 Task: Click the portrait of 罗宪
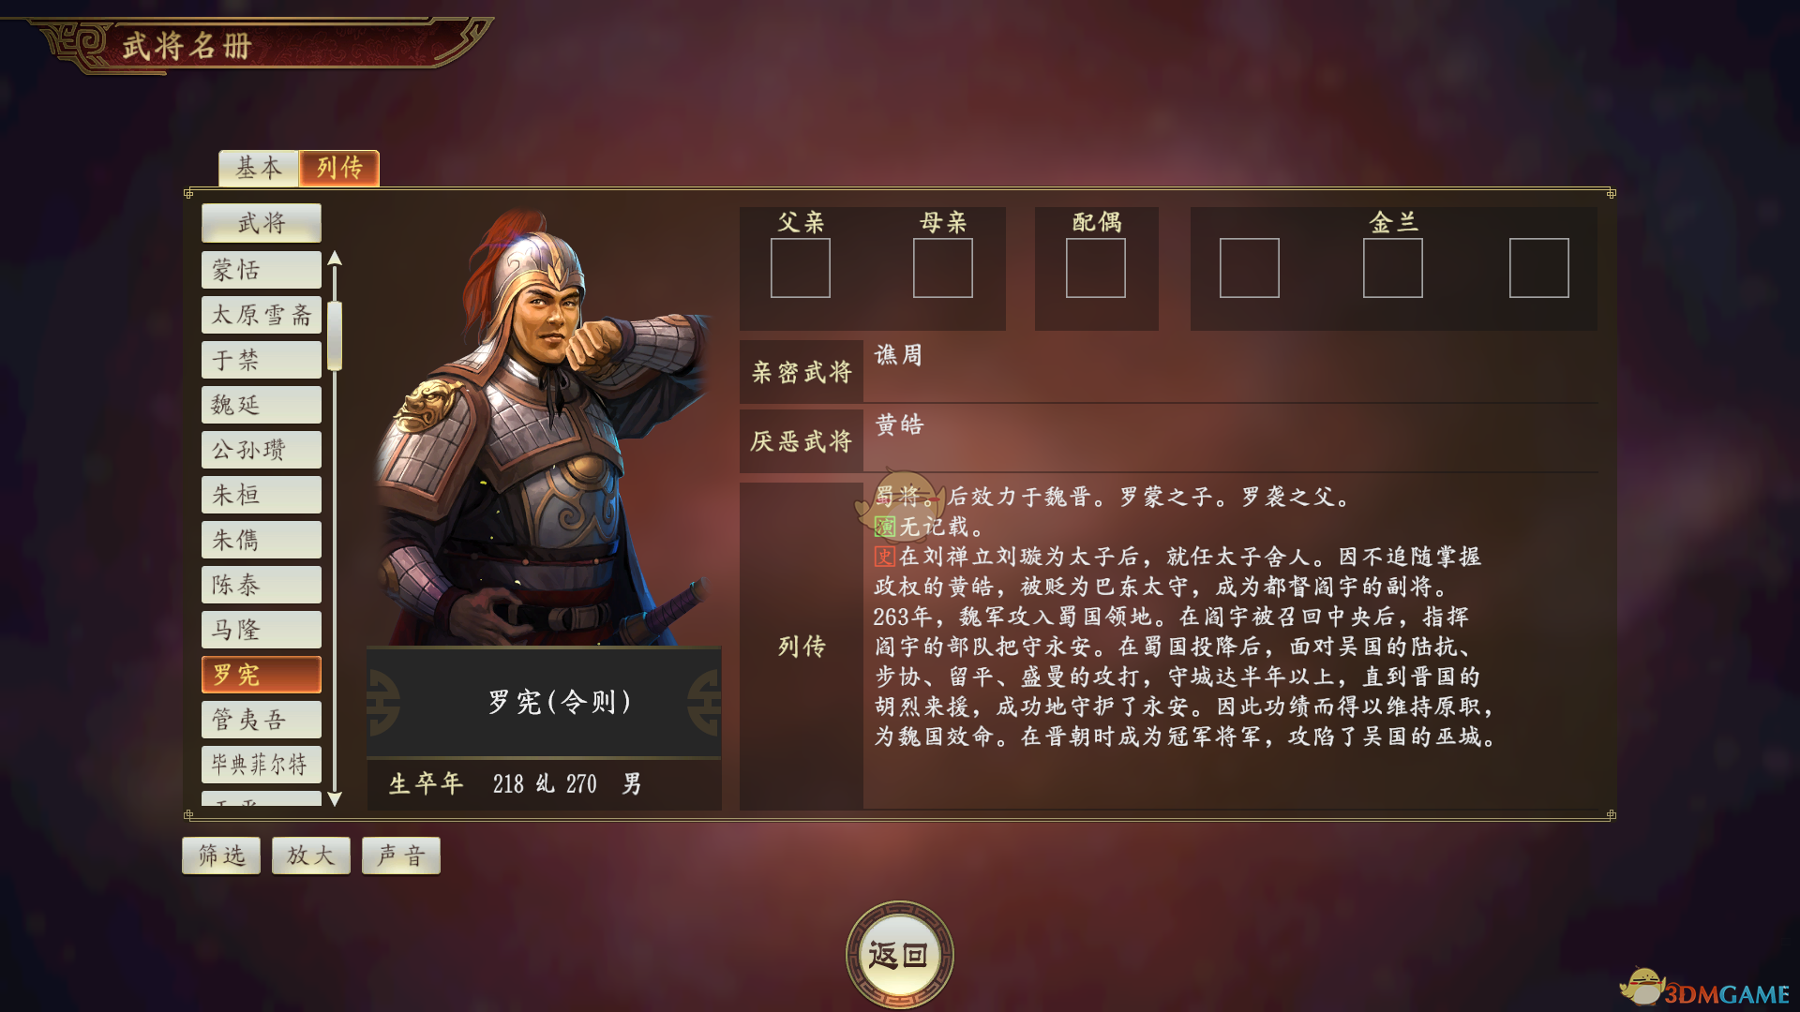pyautogui.click(x=544, y=426)
